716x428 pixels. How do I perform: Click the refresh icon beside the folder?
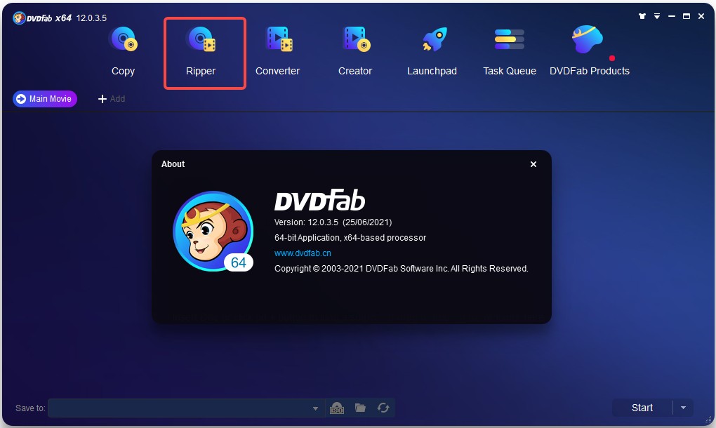coord(383,408)
